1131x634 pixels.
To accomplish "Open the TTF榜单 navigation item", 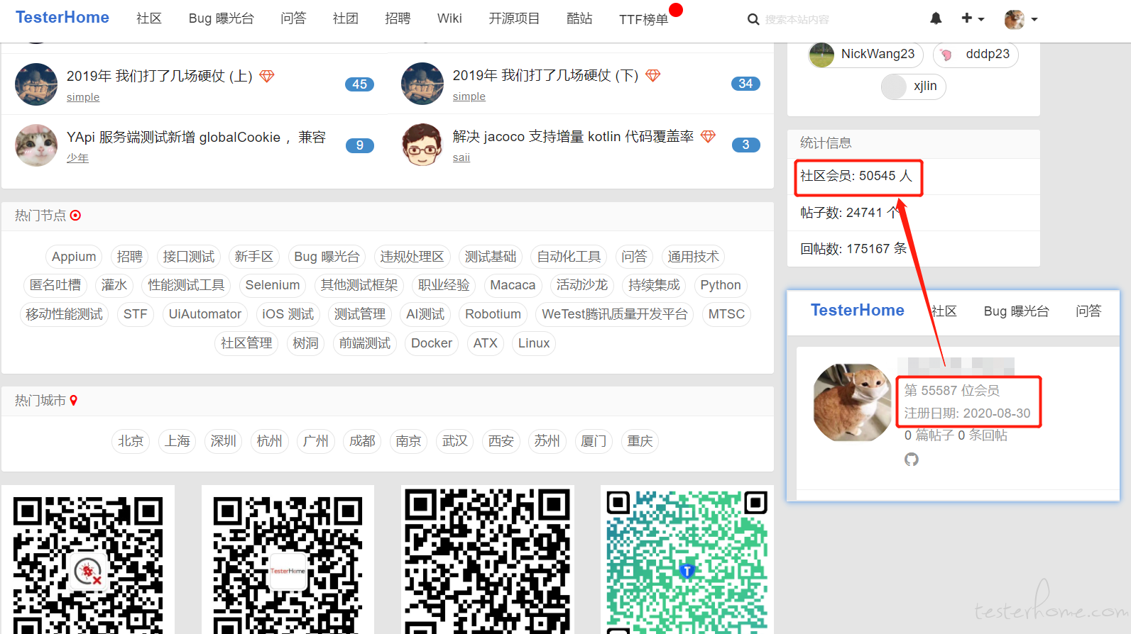I will (644, 19).
